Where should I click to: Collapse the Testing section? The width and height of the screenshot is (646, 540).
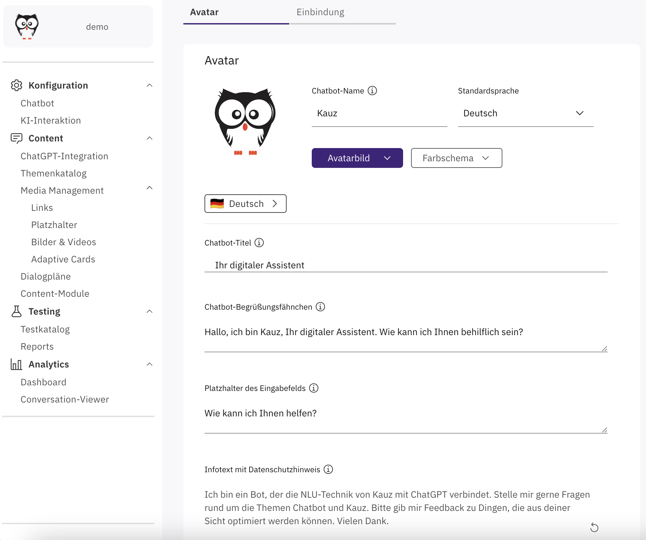point(150,311)
